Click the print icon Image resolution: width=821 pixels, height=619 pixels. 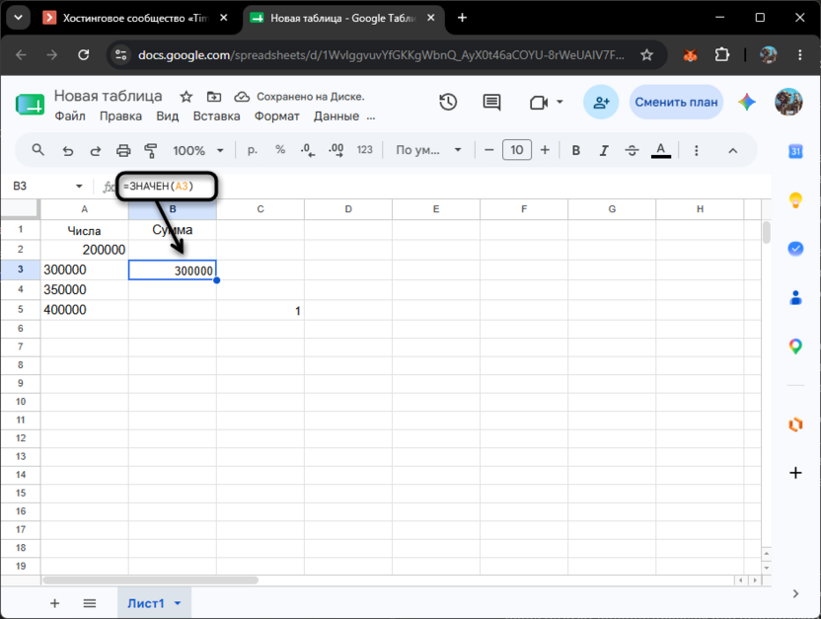123,151
